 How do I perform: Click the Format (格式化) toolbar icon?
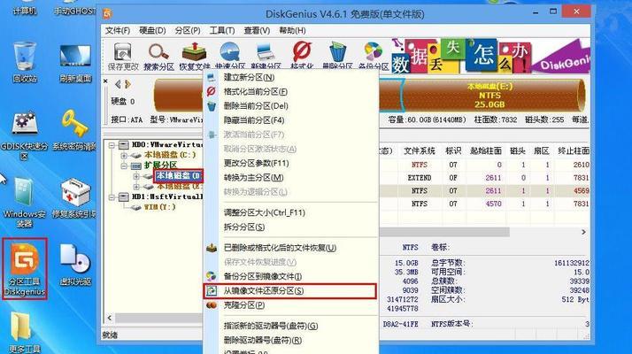tap(302, 56)
